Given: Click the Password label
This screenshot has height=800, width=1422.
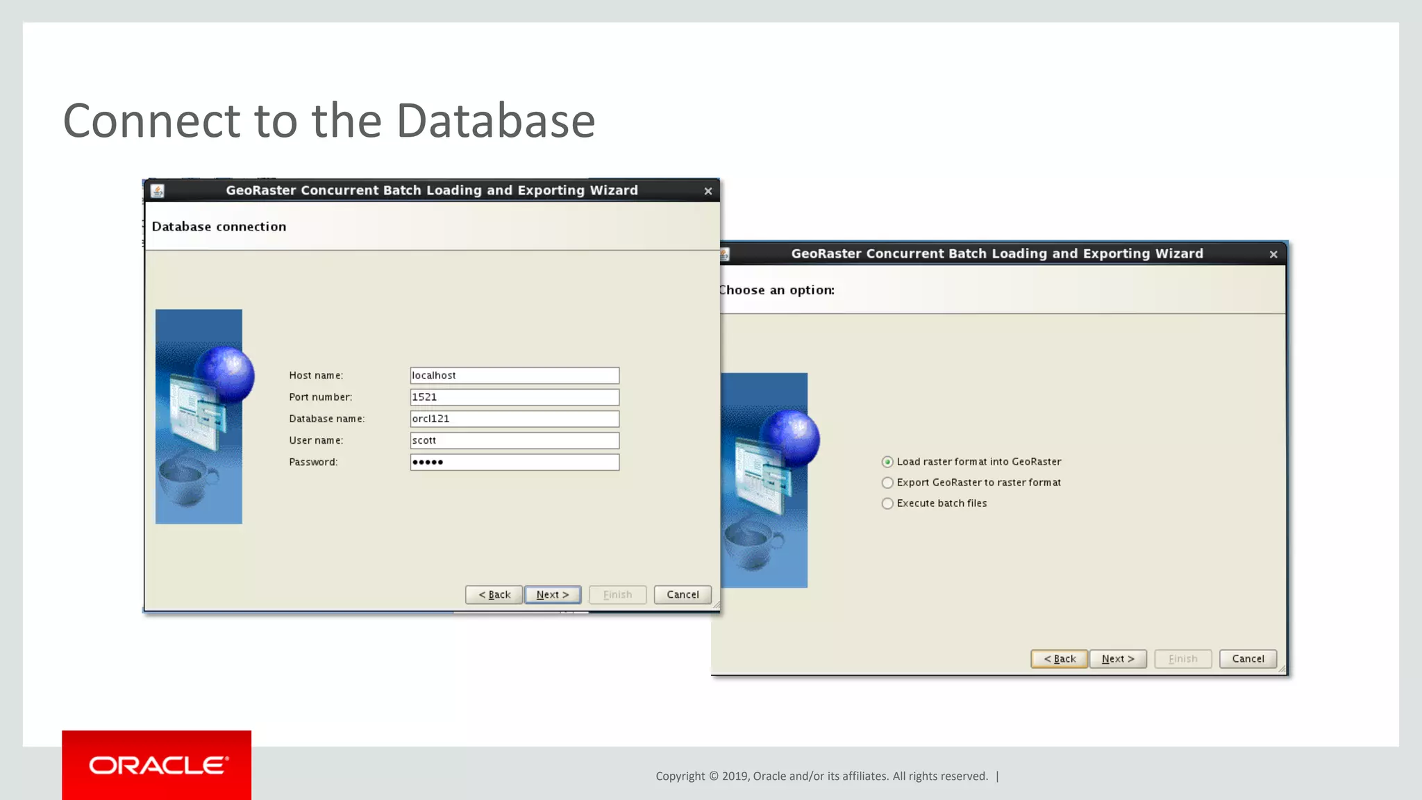Looking at the screenshot, I should (x=313, y=462).
